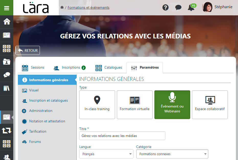Open the Catégorie dropdown
This screenshot has height=160, width=238.
click(x=172, y=154)
